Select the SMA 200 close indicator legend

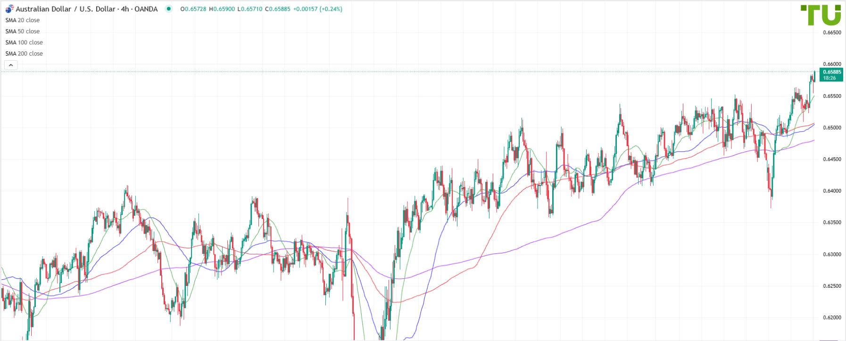[x=24, y=54]
